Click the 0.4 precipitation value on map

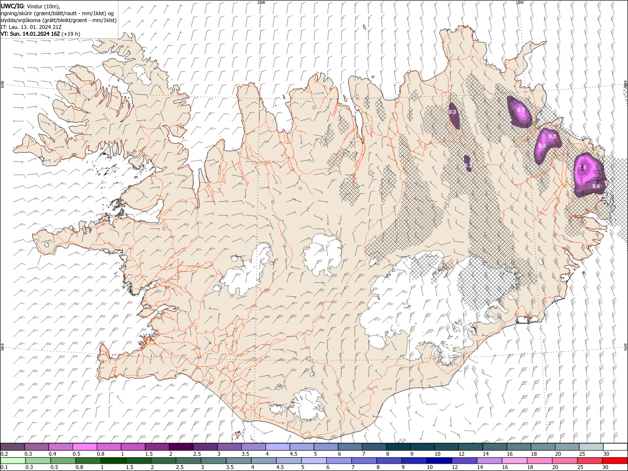coord(596,186)
